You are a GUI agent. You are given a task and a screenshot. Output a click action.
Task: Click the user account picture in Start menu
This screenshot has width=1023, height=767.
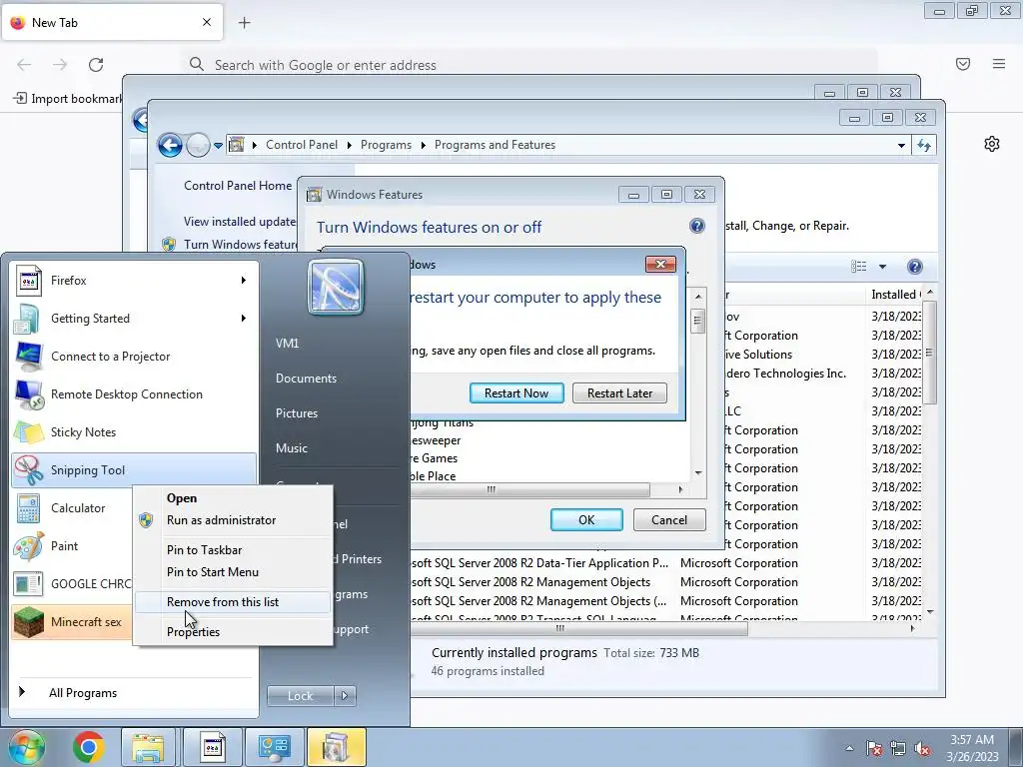click(336, 287)
